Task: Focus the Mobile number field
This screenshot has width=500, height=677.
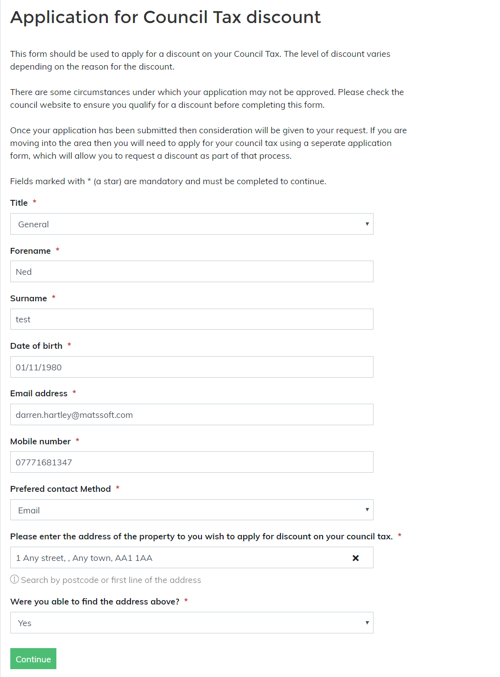Action: [x=192, y=462]
